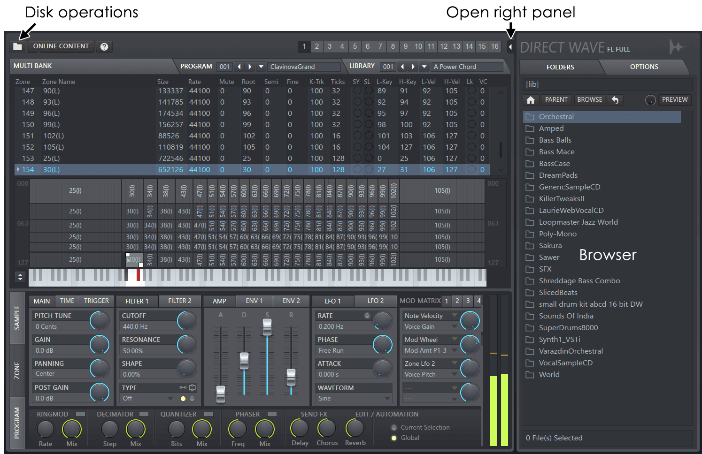Image resolution: width=702 pixels, height=454 pixels.
Task: Click the browser home icon
Action: pos(531,100)
